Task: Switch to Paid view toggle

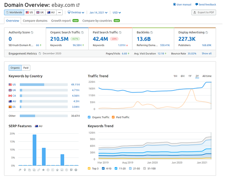Action: (x=26, y=68)
